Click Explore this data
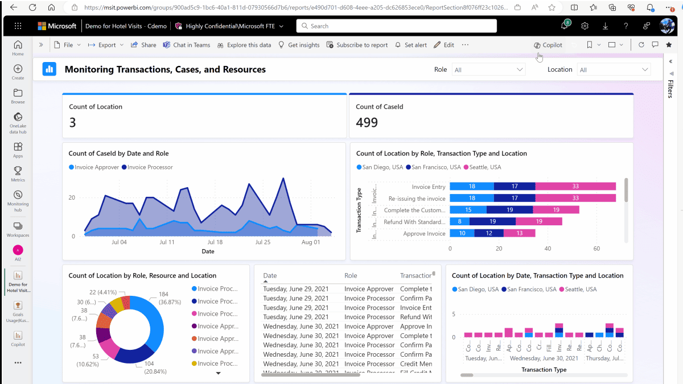The width and height of the screenshot is (683, 384). coord(244,44)
